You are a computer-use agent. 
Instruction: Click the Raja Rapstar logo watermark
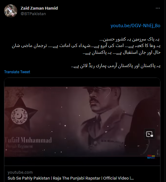[x=151, y=157]
